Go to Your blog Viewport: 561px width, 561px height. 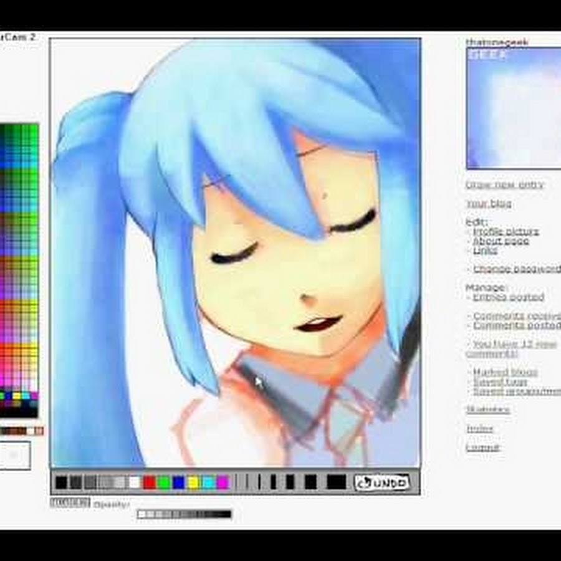(489, 204)
